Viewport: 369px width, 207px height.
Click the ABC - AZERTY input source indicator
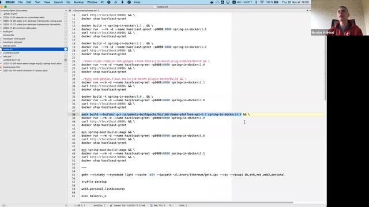(242, 2)
